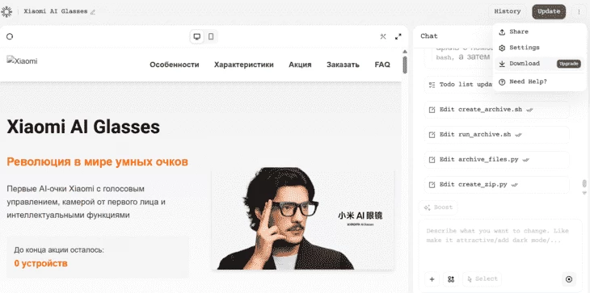Choose Download from the dropdown menu
Image resolution: width=590 pixels, height=293 pixels.
tap(539, 64)
